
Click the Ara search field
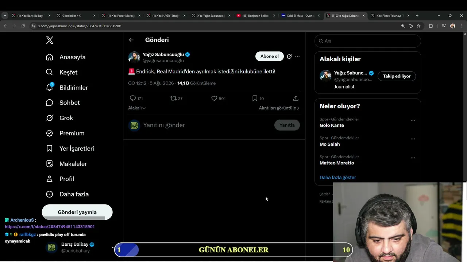point(368,41)
